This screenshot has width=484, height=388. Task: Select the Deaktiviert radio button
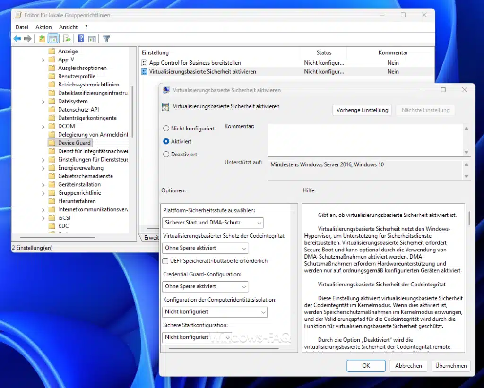click(x=166, y=154)
